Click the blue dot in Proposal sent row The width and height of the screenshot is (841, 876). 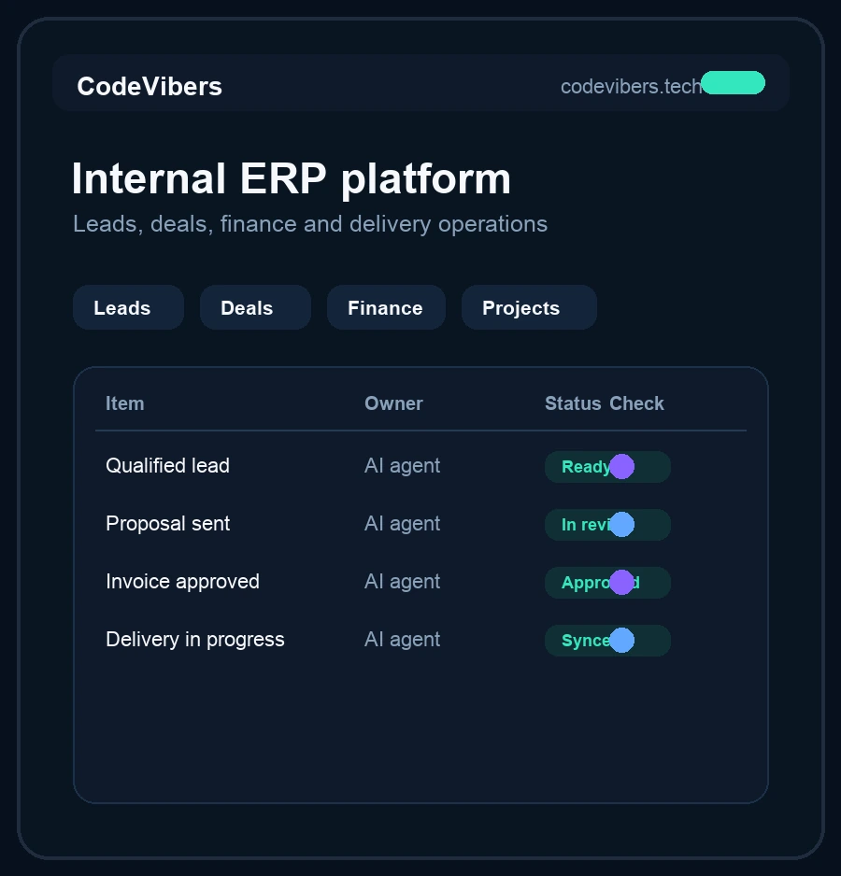coord(621,525)
